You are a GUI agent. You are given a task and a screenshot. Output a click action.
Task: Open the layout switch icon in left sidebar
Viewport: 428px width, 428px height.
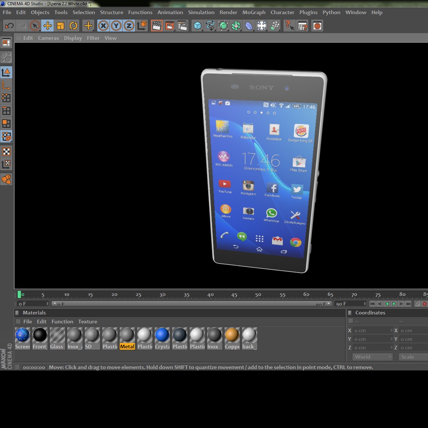pyautogui.click(x=6, y=42)
